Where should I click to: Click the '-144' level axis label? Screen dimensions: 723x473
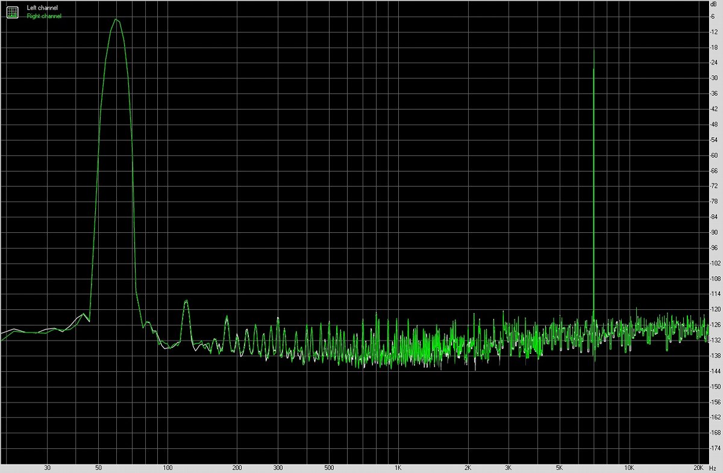tap(716, 371)
